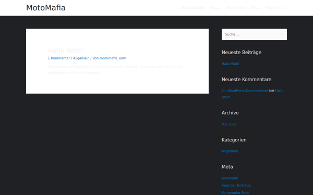Click the Neueste Beiträge widget heading
Image resolution: width=313 pixels, height=195 pixels.
coord(242,53)
